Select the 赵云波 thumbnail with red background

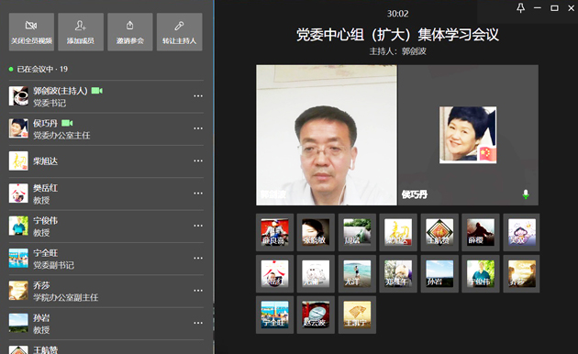(x=316, y=315)
